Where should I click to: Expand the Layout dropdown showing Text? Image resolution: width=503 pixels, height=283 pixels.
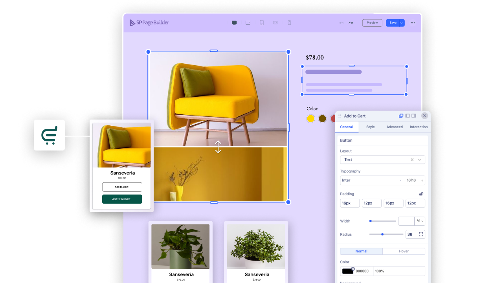[420, 160]
